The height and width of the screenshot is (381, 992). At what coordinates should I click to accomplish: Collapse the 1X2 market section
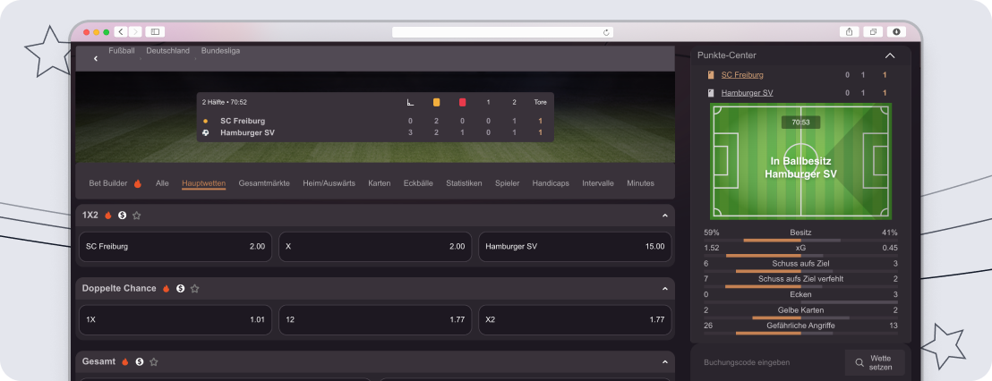[665, 216]
